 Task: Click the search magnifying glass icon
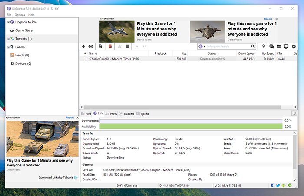coord(253,47)
